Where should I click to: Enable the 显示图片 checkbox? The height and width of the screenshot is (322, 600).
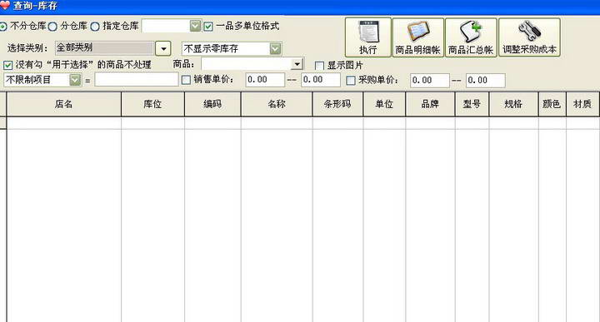tap(319, 66)
